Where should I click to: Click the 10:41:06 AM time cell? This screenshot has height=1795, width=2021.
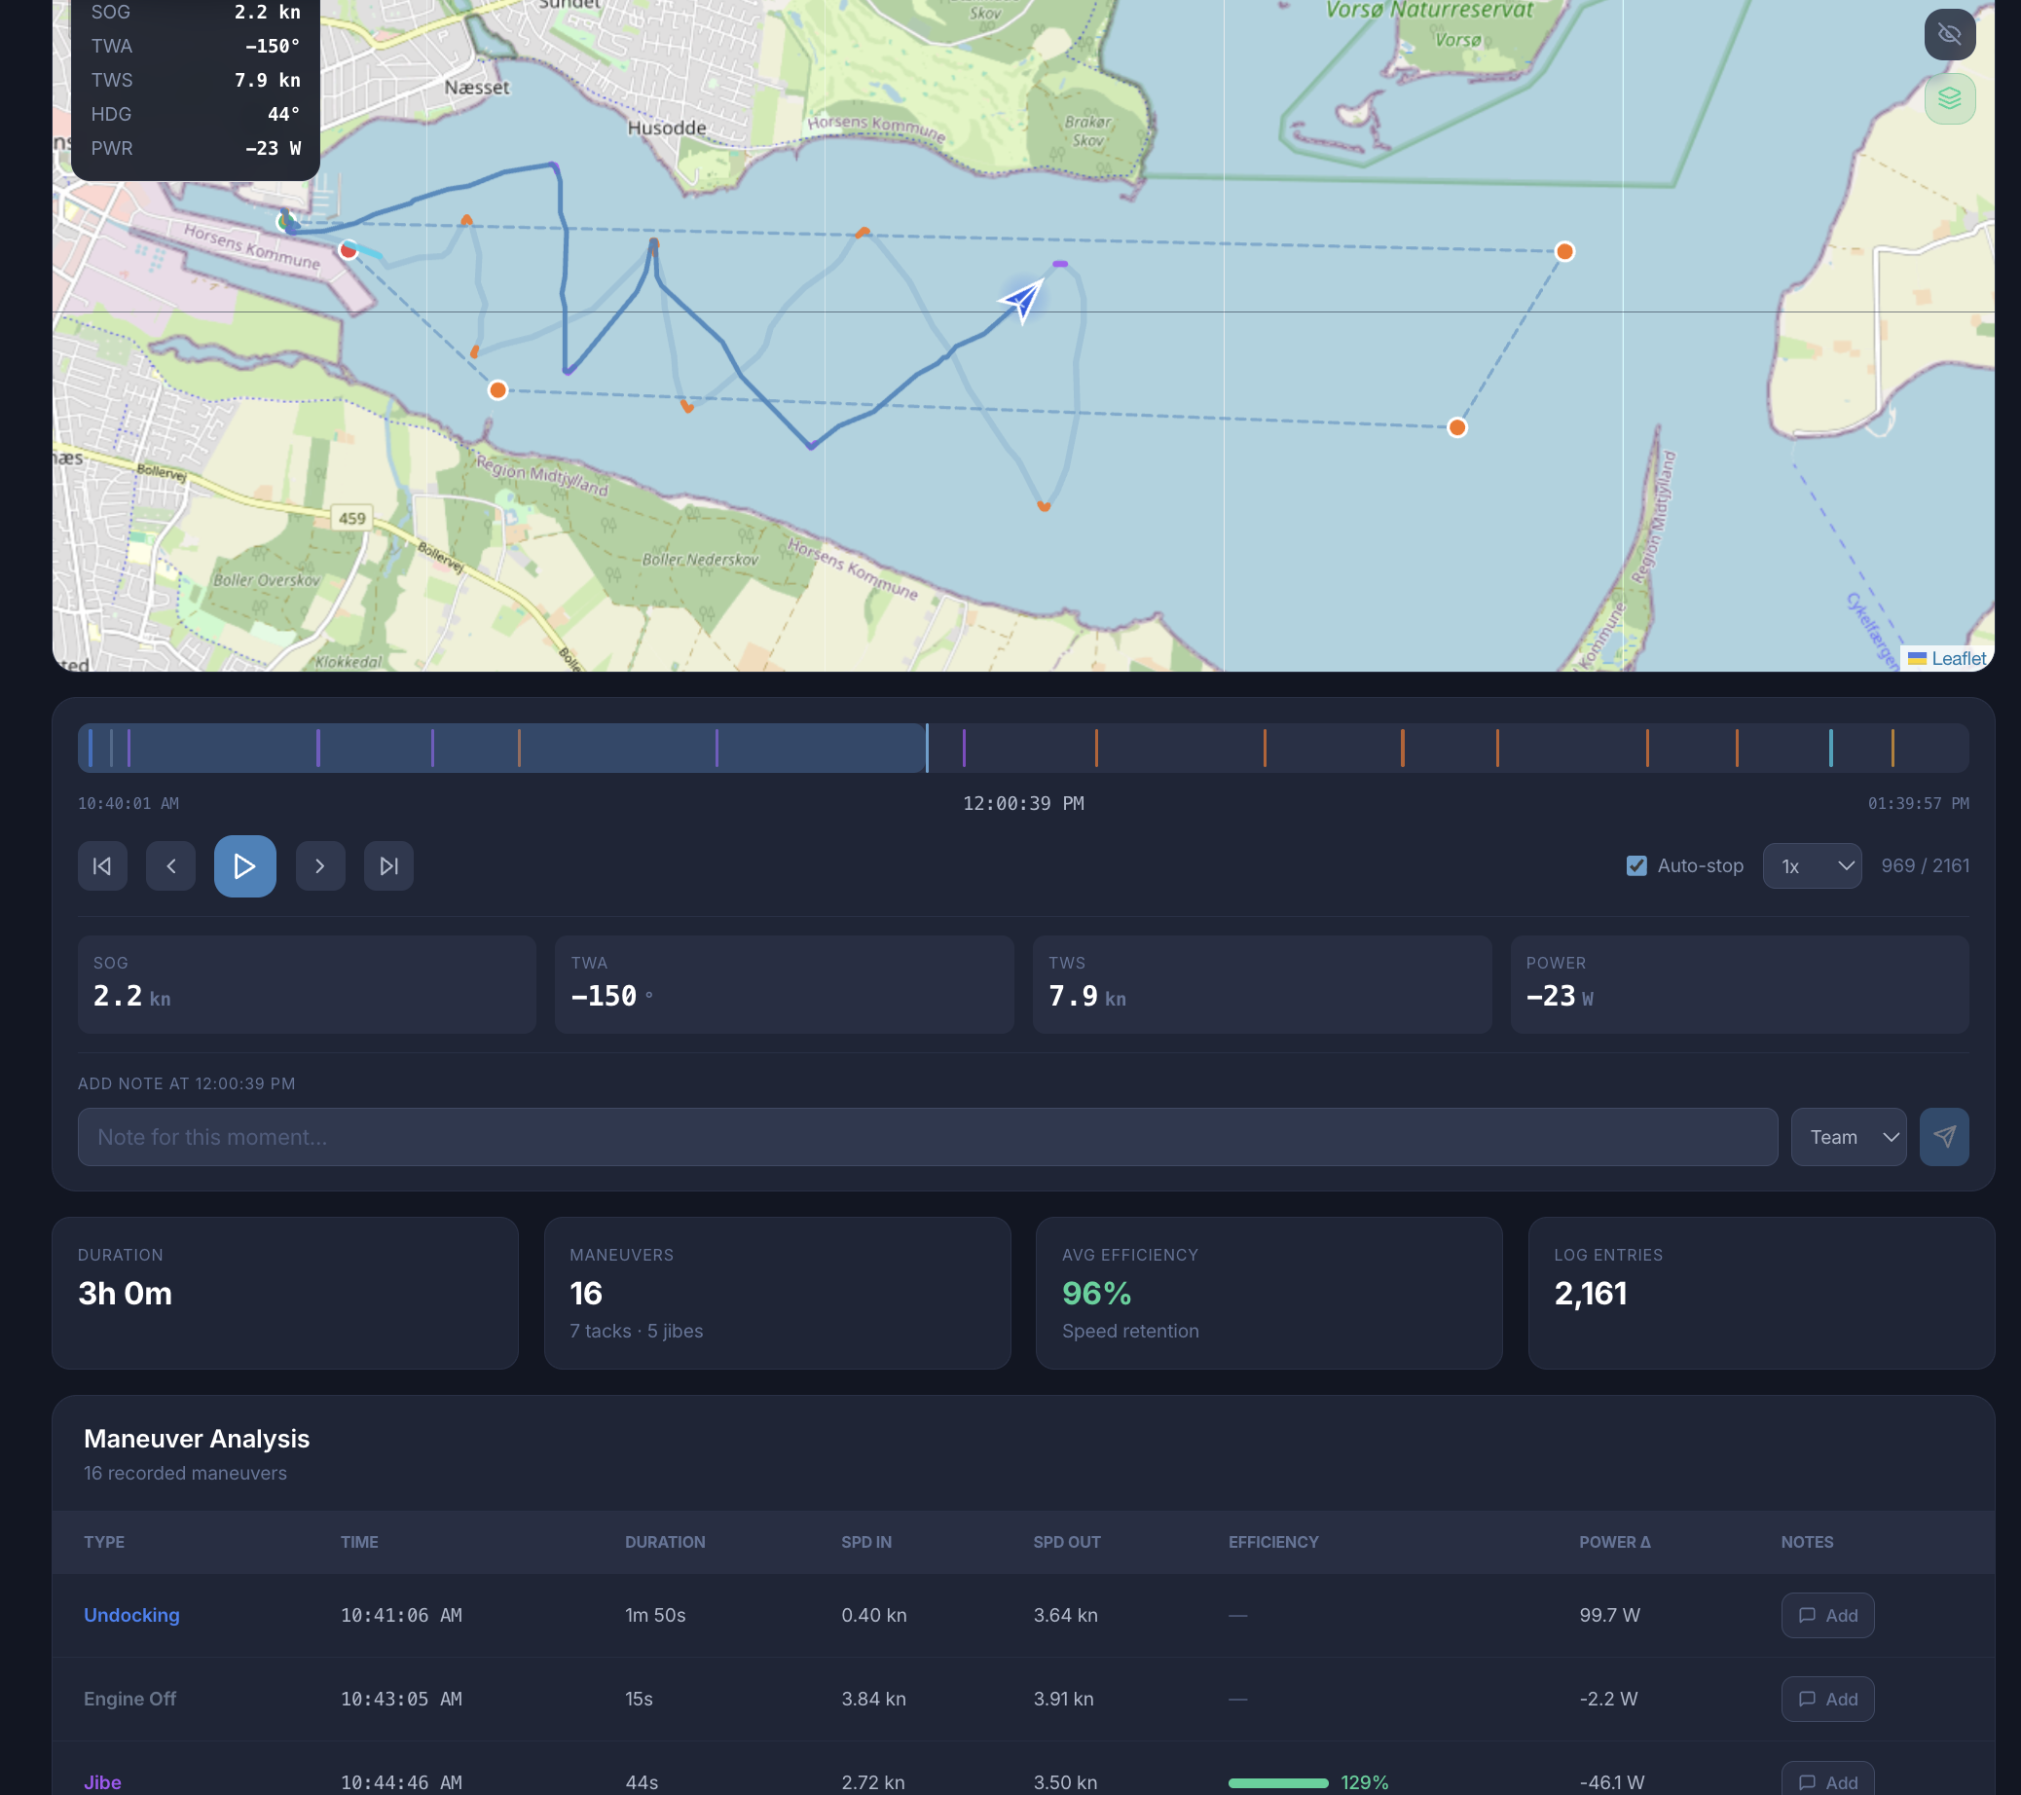(x=400, y=1615)
